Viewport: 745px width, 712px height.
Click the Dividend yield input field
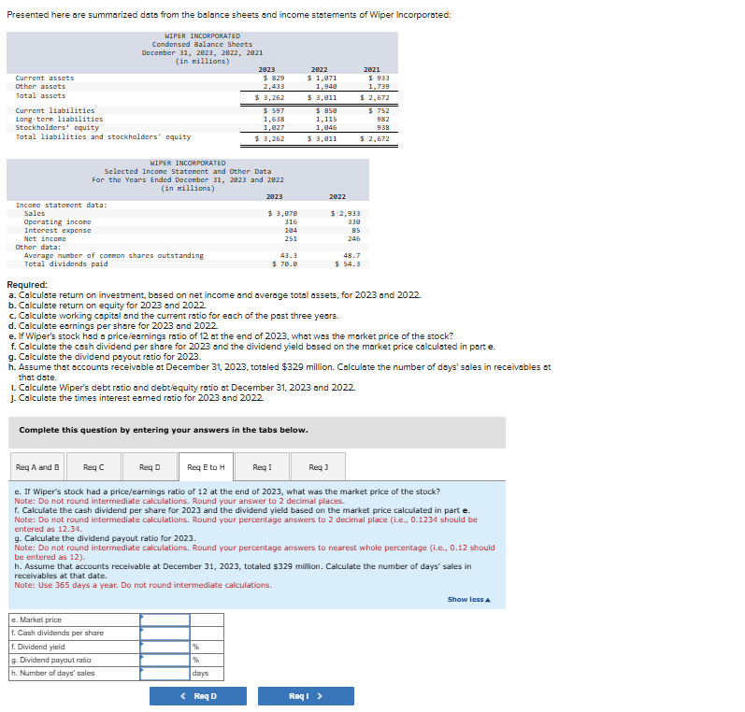pyautogui.click(x=165, y=647)
